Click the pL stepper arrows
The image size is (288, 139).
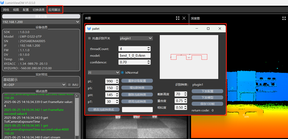(117, 81)
